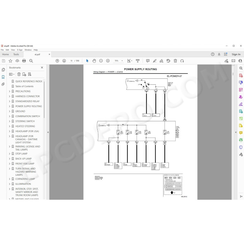
Task: Open the E-Sign menu
Action: tap(20, 50)
